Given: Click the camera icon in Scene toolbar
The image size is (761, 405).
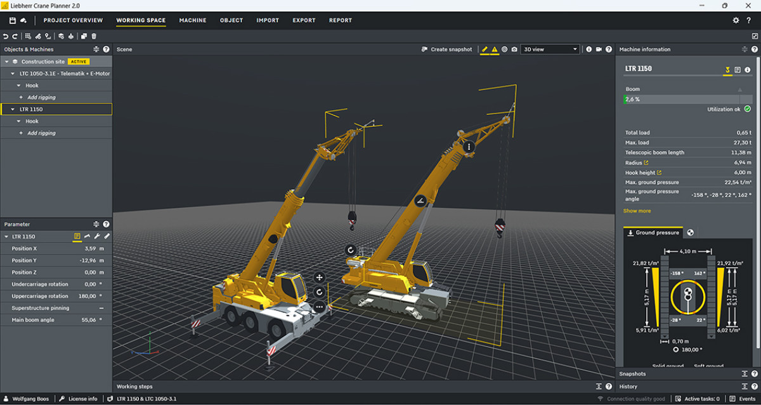Looking at the screenshot, I should (514, 50).
